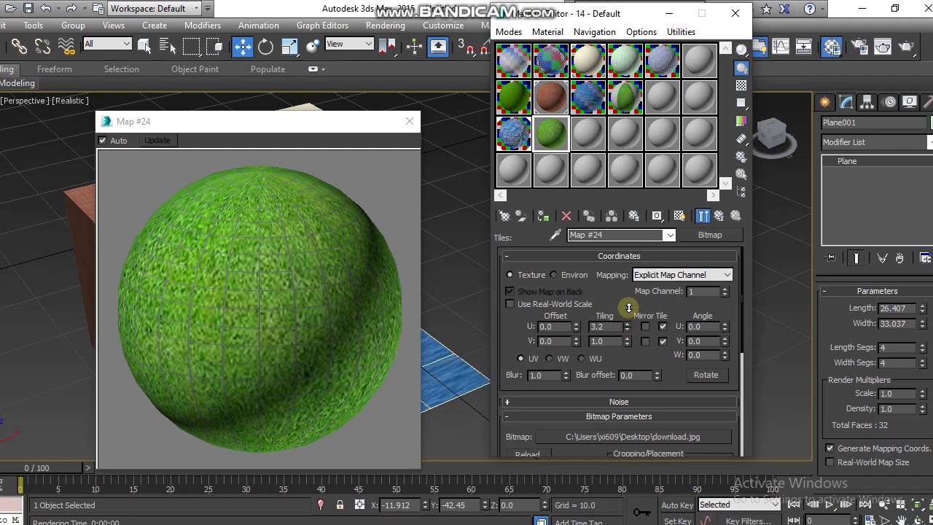Expand the Noise rollout

[619, 402]
